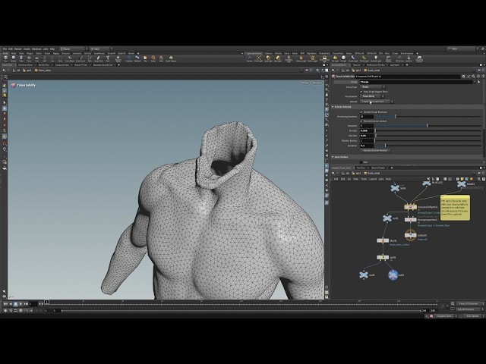Screen dimensions: 486x364
Task: Switch to the Tree View tab
Action: tap(361, 168)
